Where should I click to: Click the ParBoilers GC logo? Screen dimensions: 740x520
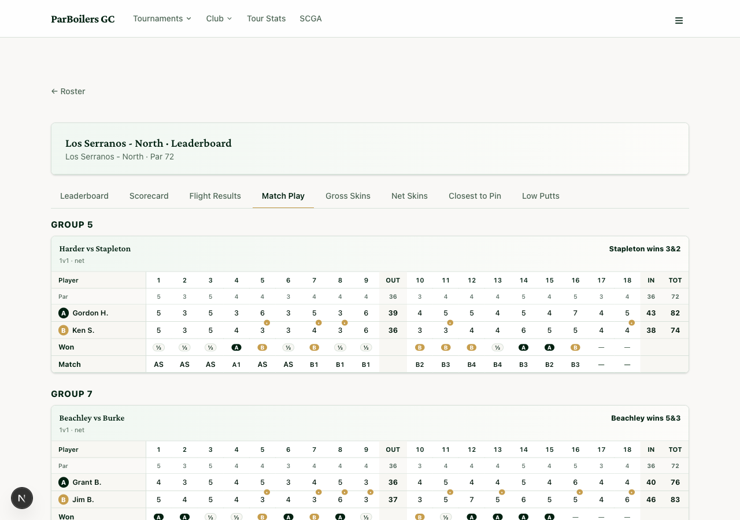coord(83,19)
